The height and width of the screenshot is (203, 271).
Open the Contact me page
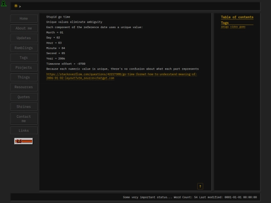coord(24,119)
